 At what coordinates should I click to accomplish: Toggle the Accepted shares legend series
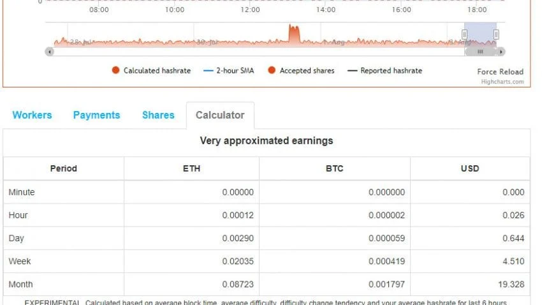coord(301,71)
